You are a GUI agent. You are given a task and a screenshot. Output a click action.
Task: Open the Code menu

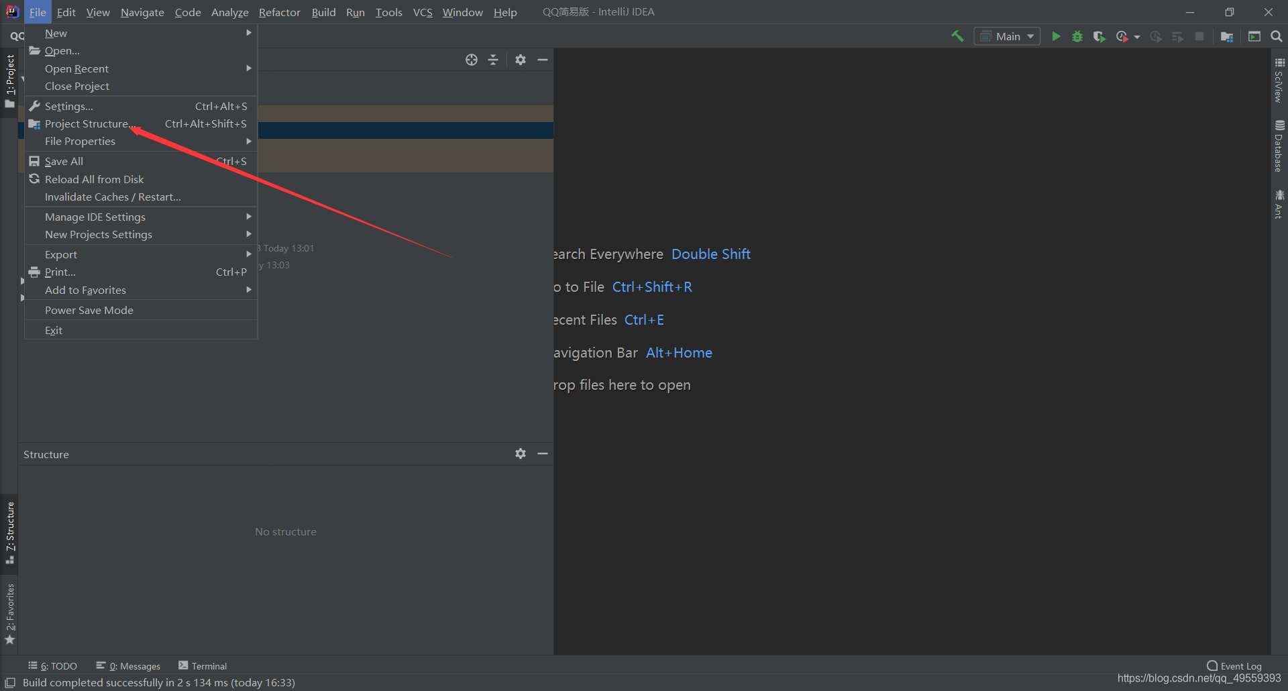[188, 12]
